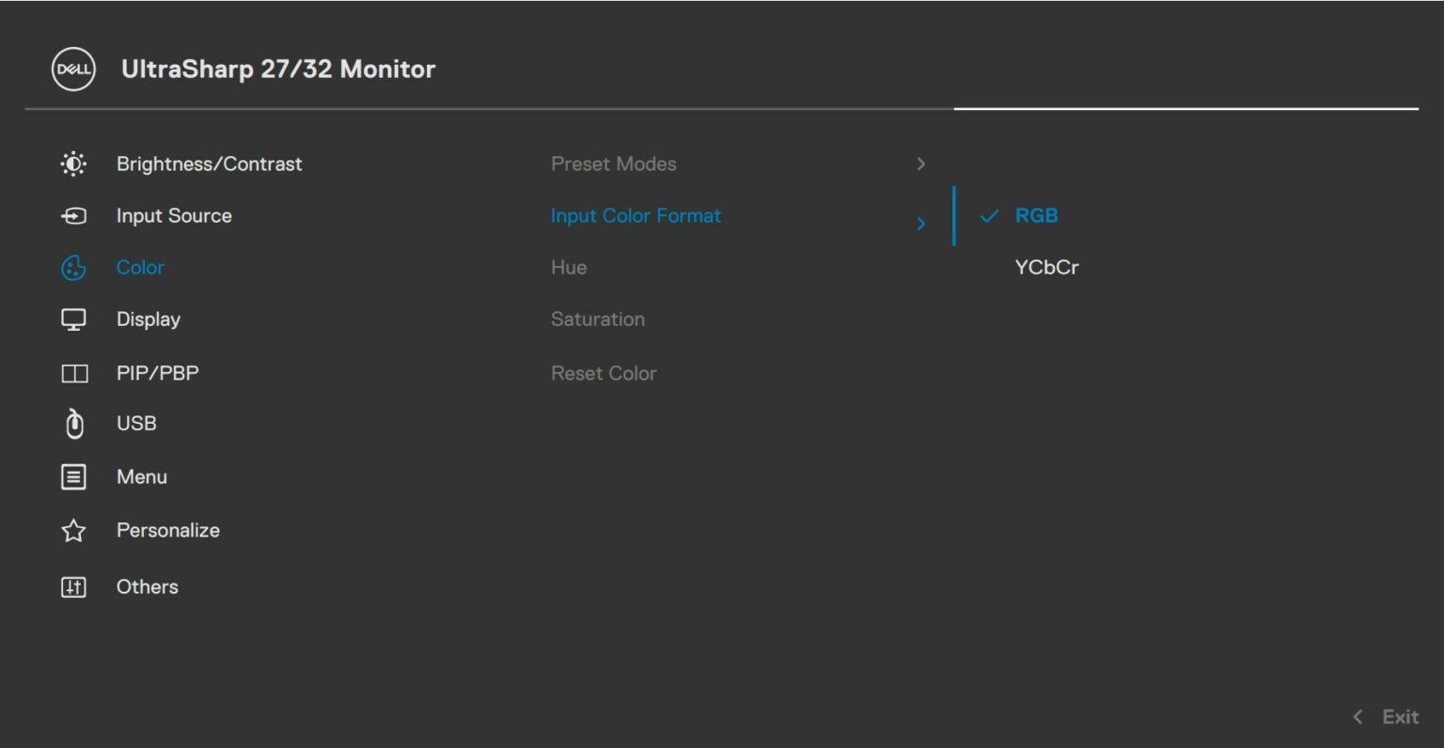
Task: Select the USB mouse icon
Action: pyautogui.click(x=73, y=423)
